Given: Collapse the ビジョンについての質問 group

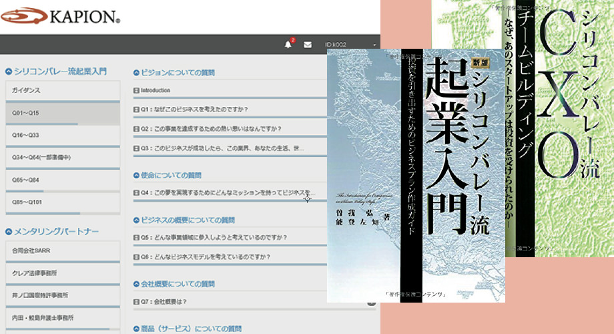Looking at the screenshot, I should 136,73.
